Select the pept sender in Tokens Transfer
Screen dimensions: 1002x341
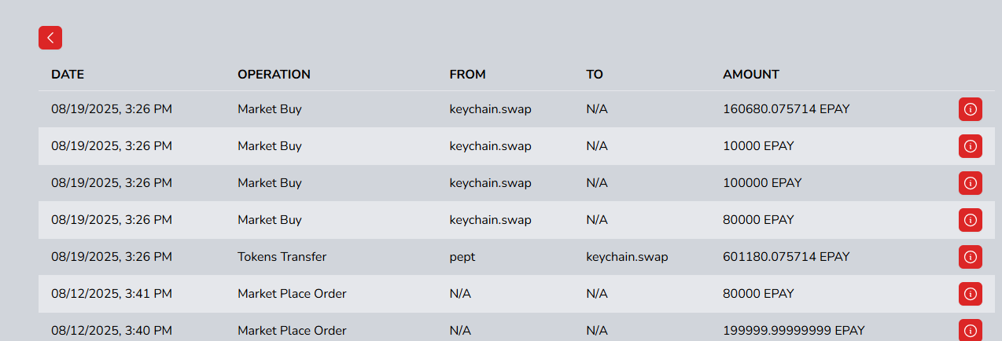click(462, 257)
